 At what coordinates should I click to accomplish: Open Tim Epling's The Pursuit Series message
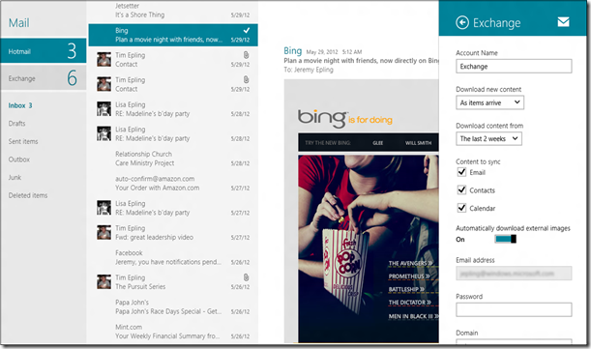point(173,282)
